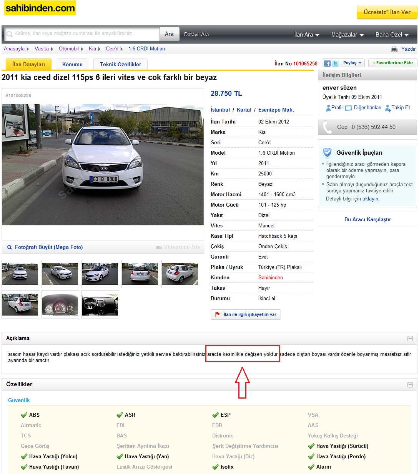Image resolution: width=419 pixels, height=474 pixels.
Task: Click the Takip Et follow icon
Action: tap(388, 108)
